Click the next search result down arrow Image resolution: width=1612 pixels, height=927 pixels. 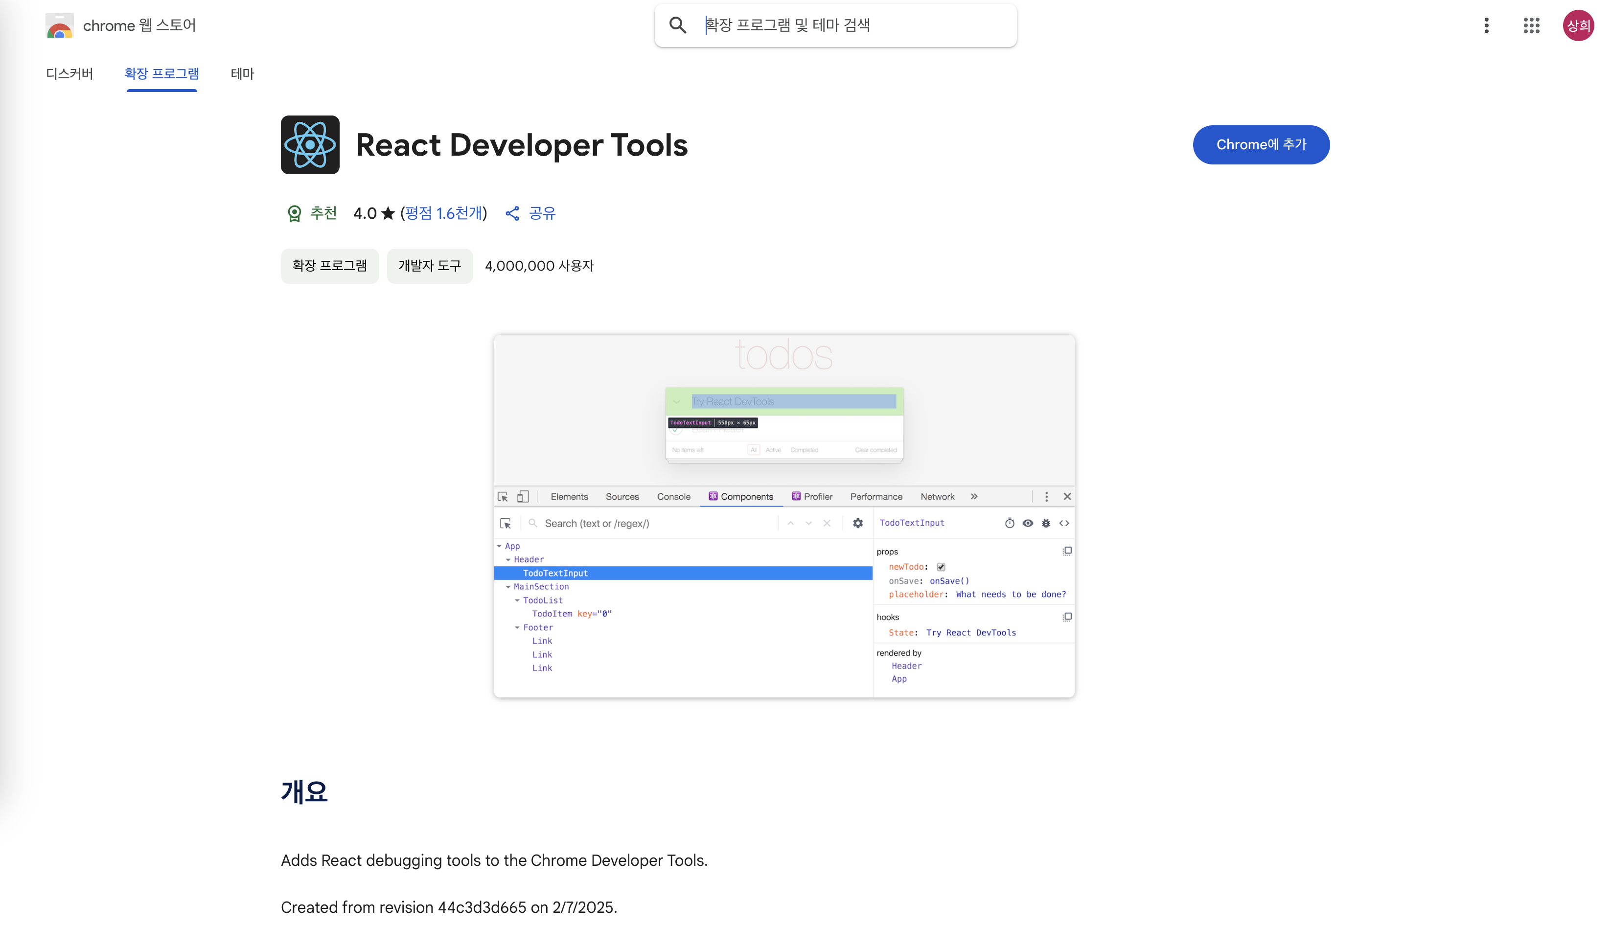tap(808, 523)
